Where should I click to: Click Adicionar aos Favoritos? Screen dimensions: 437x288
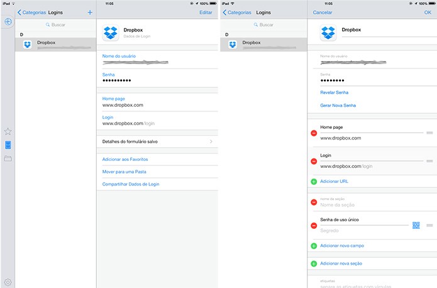125,159
